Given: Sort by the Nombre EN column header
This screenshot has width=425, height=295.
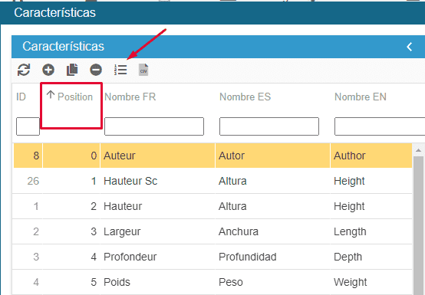Looking at the screenshot, I should (361, 97).
